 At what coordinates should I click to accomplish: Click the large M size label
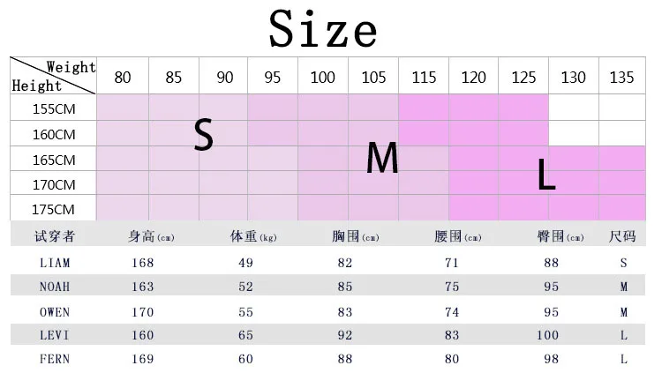pos(382,158)
